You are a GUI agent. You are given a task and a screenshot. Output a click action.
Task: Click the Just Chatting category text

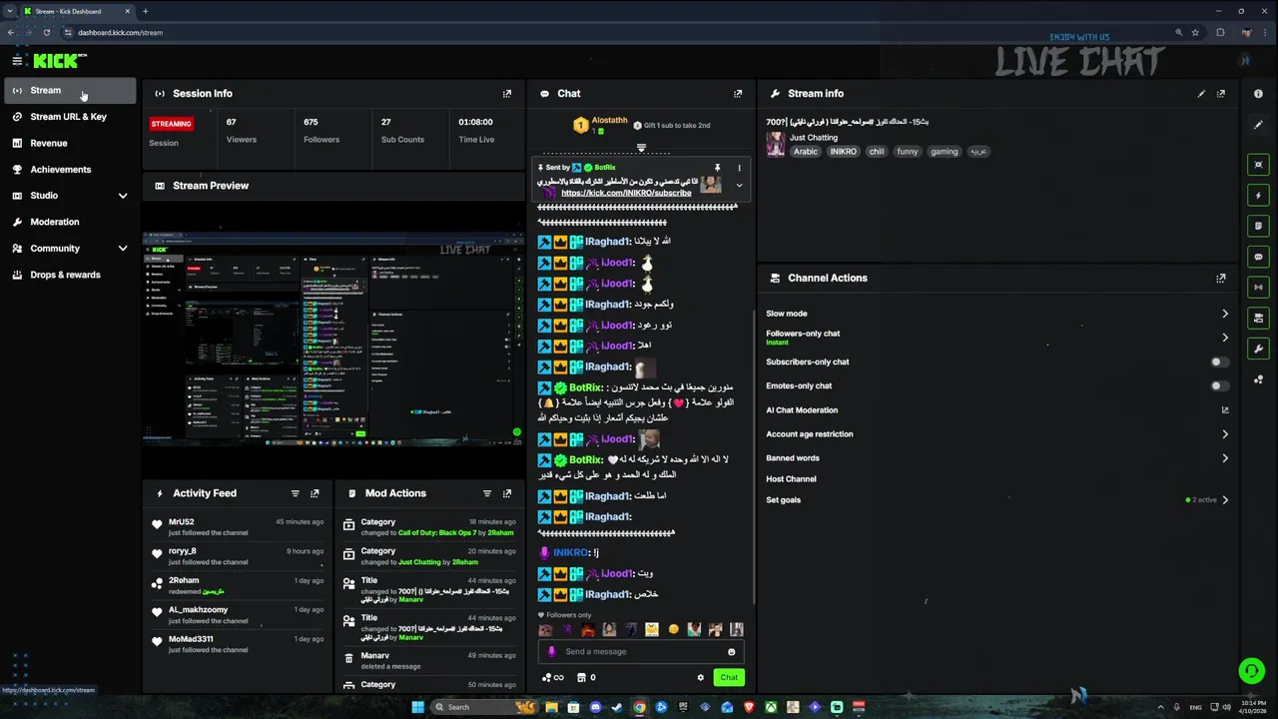(814, 138)
